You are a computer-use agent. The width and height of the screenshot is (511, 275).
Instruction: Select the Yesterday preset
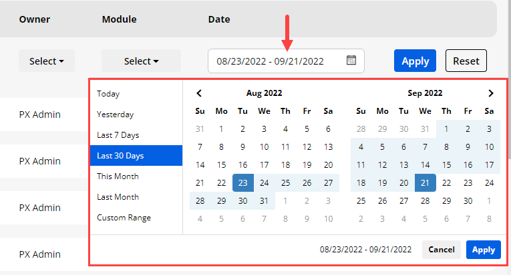tap(115, 115)
